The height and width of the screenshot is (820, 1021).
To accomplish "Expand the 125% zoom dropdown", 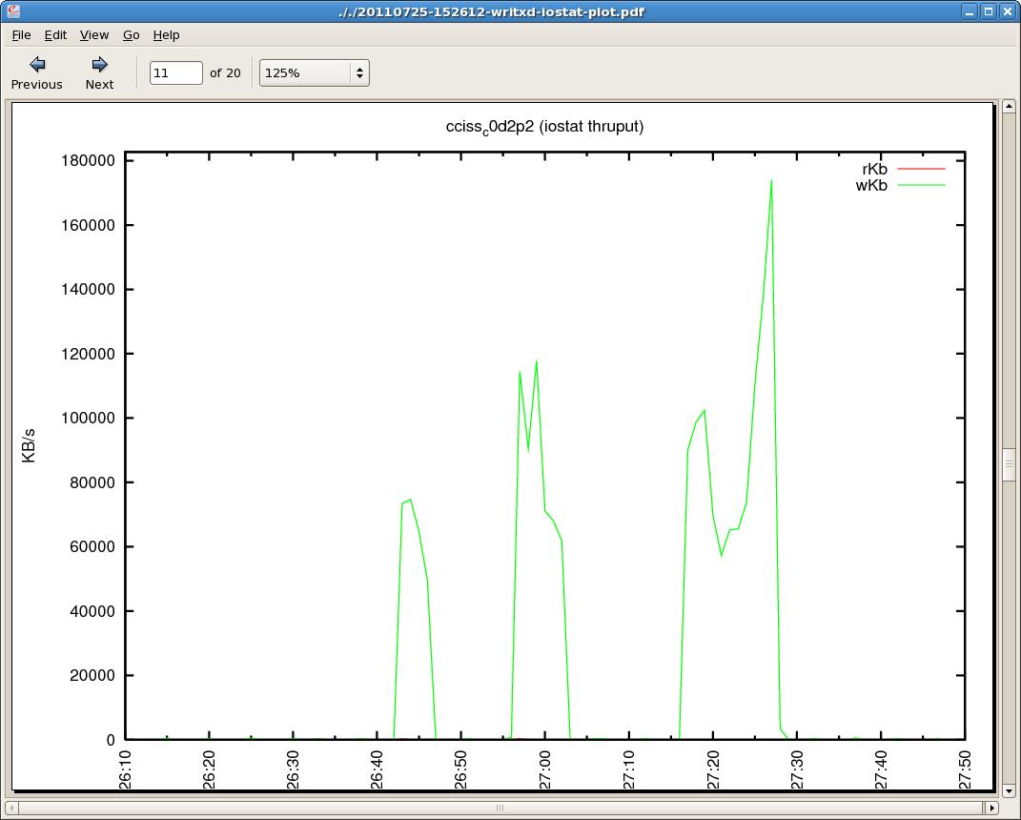I will [358, 72].
